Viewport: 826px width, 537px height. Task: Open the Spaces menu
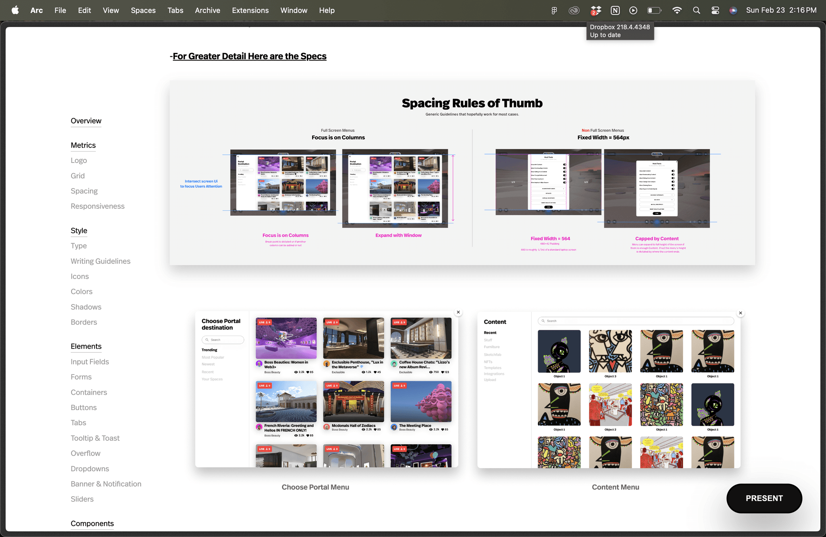(143, 10)
